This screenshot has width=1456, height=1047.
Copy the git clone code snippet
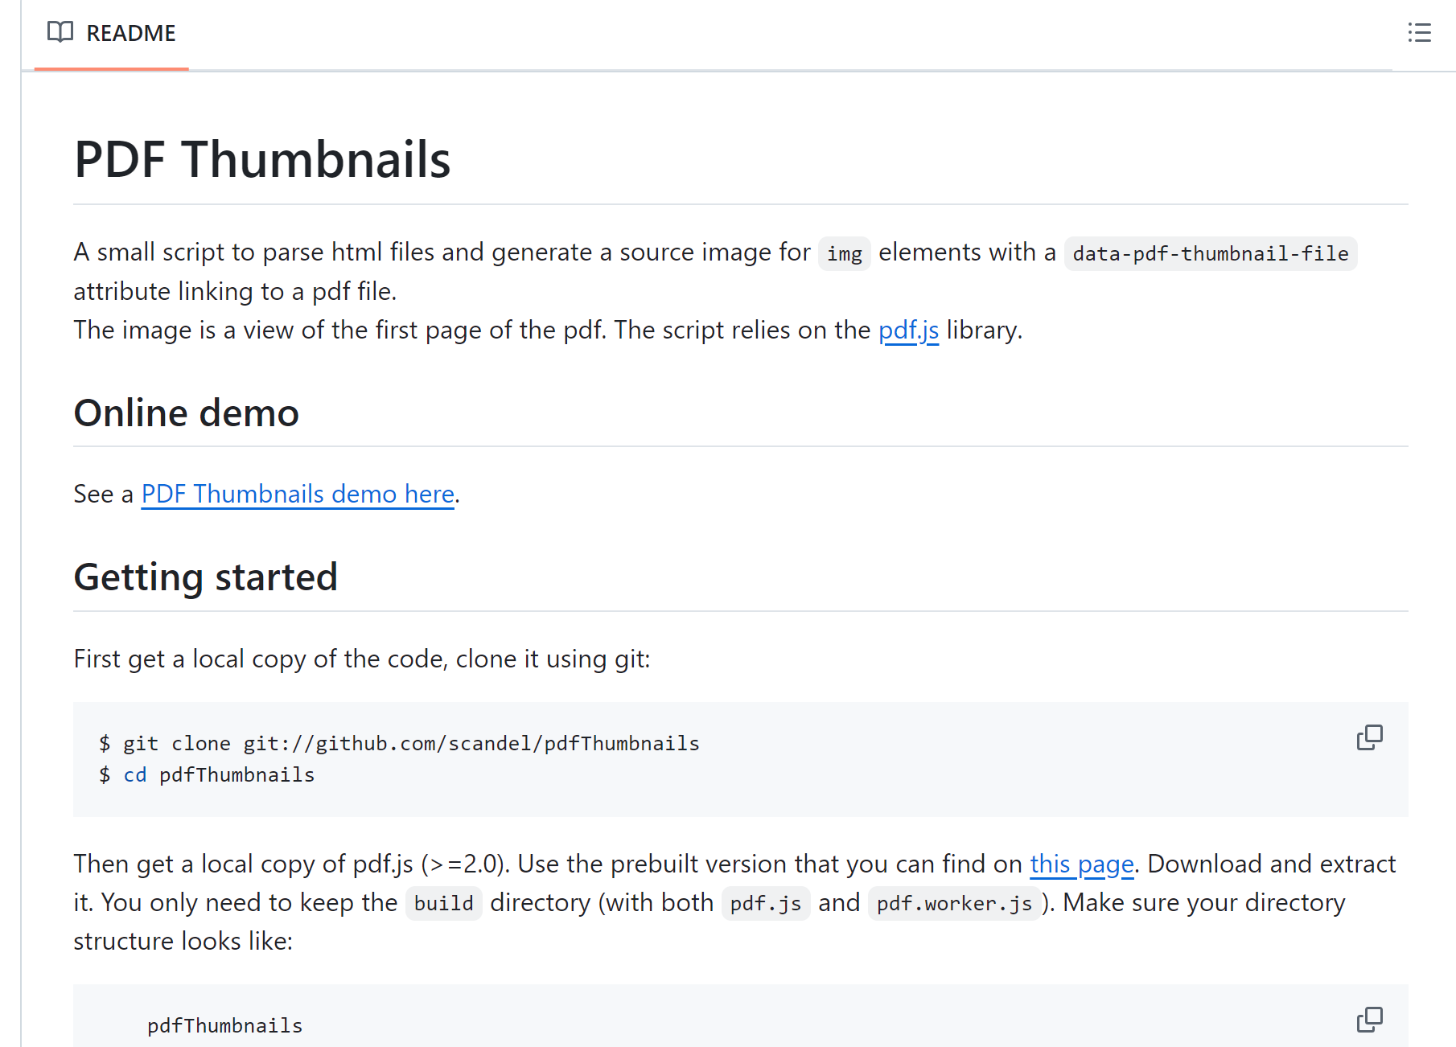tap(1369, 737)
